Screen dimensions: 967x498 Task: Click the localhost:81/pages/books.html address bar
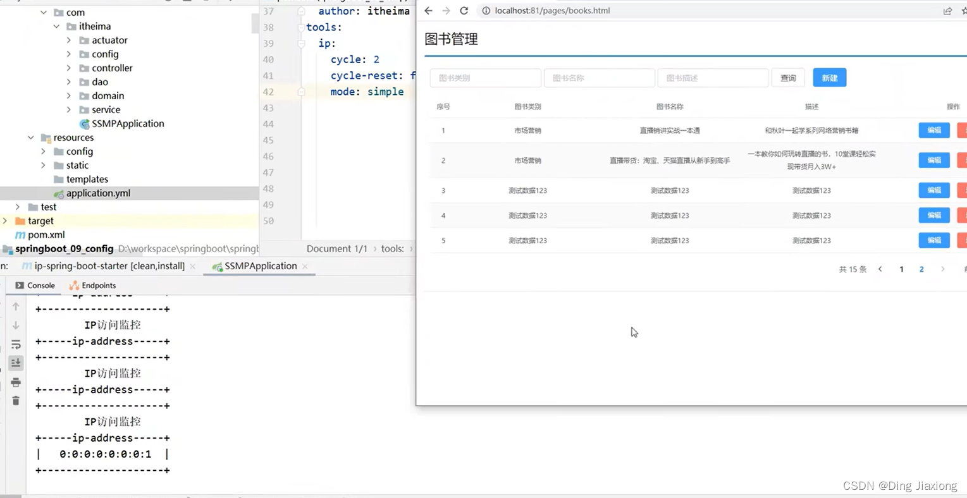coord(552,11)
